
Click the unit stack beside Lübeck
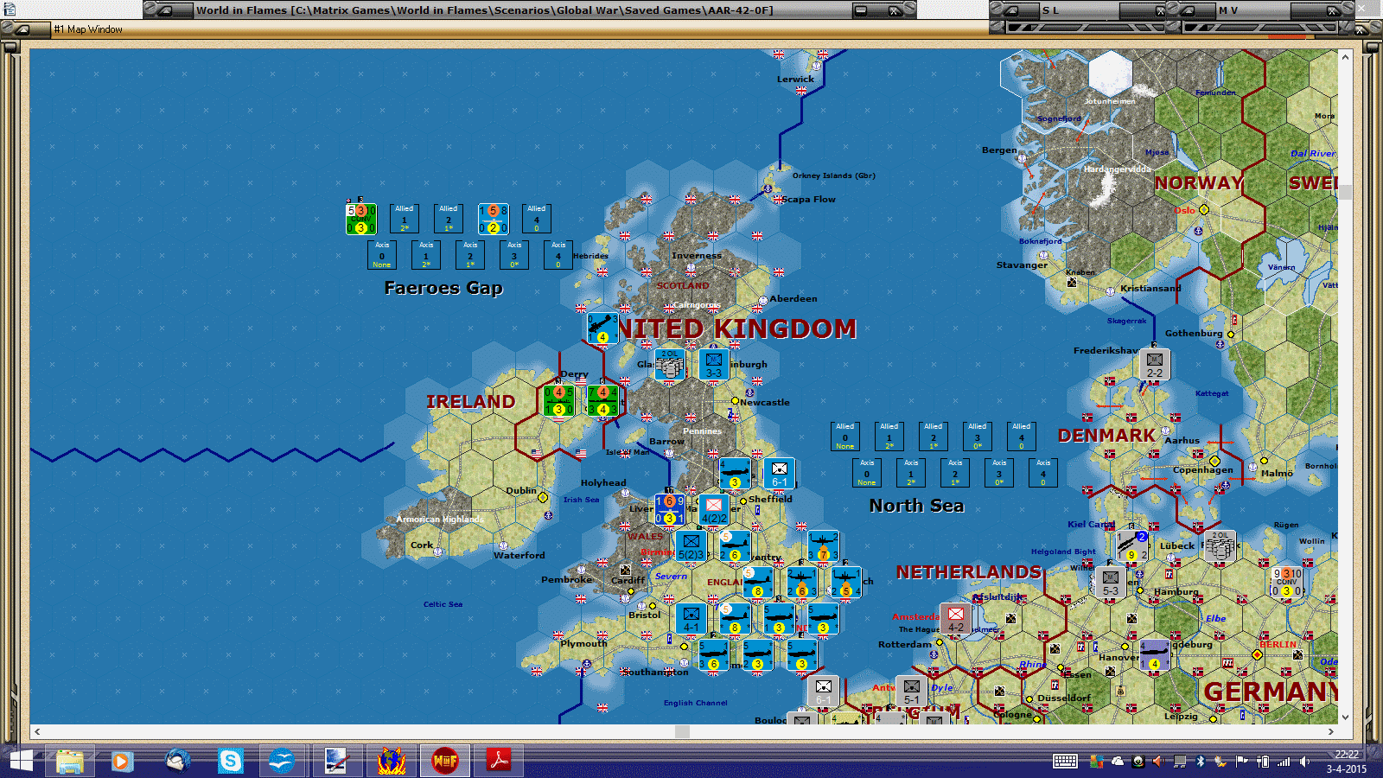[1220, 546]
